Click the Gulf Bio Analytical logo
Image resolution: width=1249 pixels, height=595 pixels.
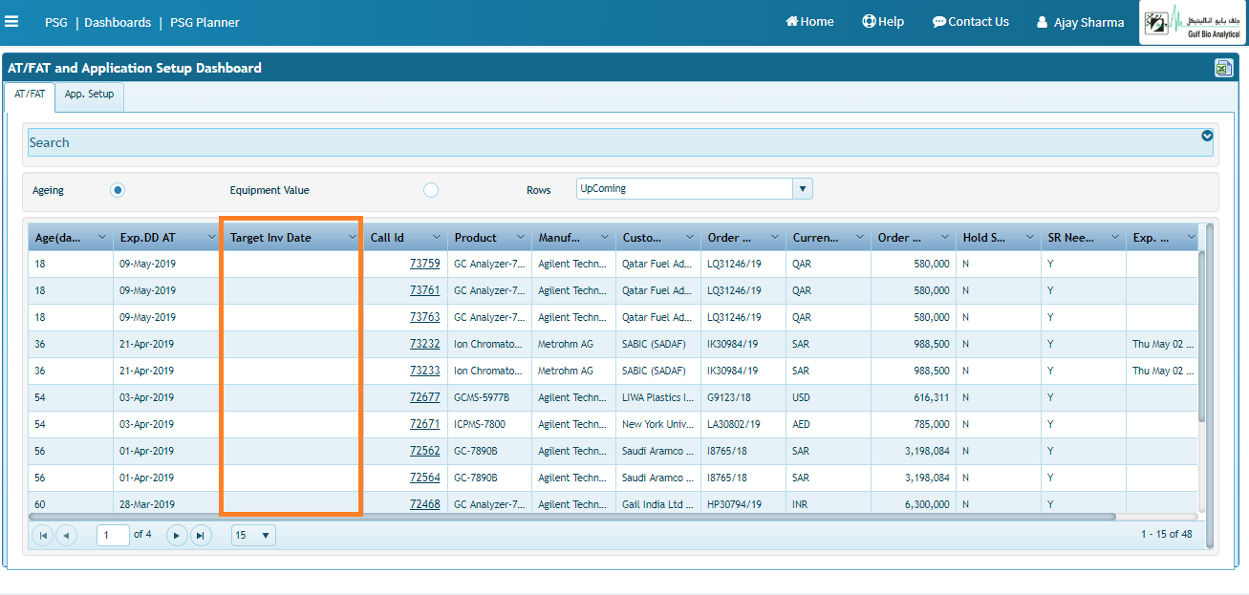click(x=1192, y=22)
